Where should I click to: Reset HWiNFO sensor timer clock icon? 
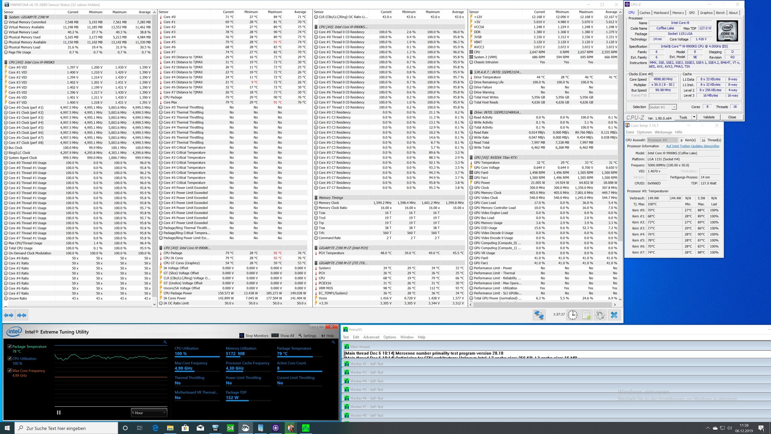click(x=573, y=315)
